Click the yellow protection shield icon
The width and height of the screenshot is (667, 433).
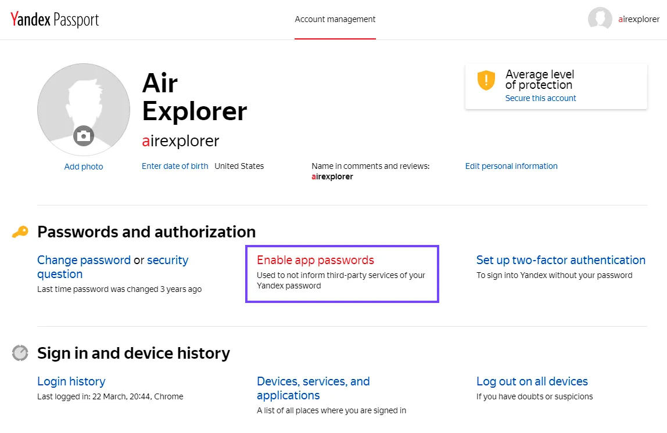(486, 80)
